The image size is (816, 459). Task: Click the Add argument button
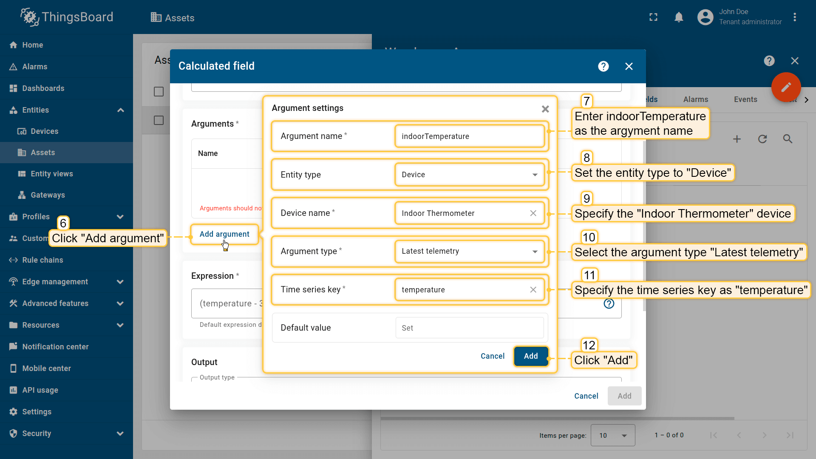coord(224,234)
